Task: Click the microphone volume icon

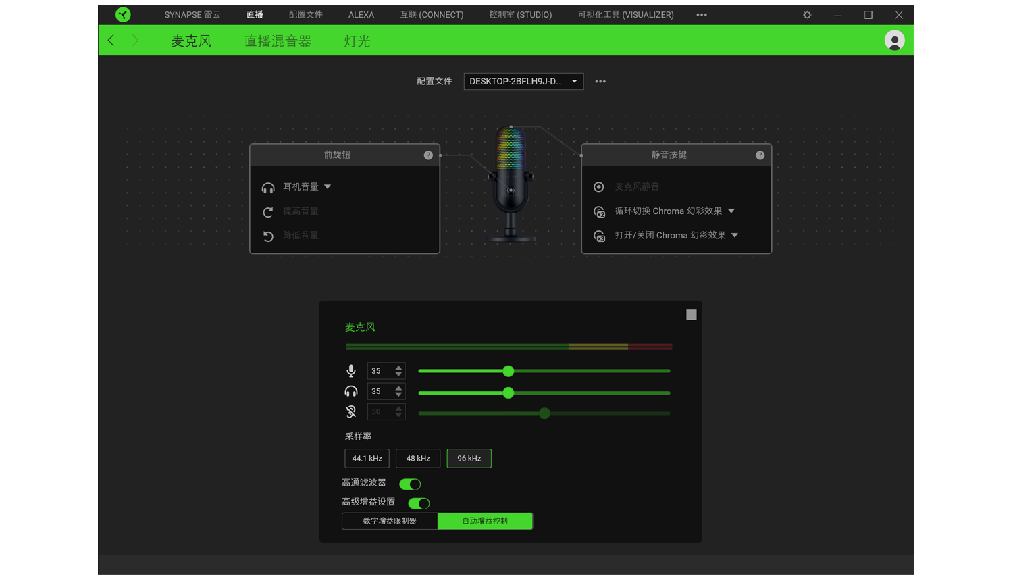Action: 351,371
